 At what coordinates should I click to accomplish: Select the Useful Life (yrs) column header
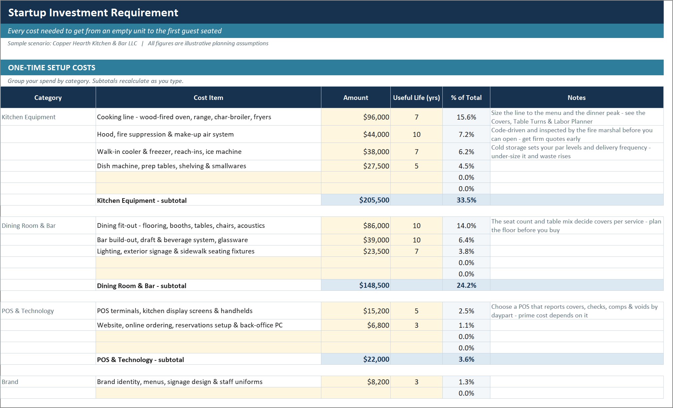tap(416, 98)
